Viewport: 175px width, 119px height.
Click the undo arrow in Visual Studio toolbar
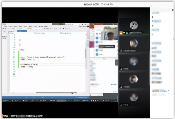click(6, 29)
